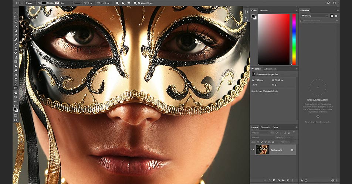
Task: Click the shape Width input field
Action: (x=91, y=3)
